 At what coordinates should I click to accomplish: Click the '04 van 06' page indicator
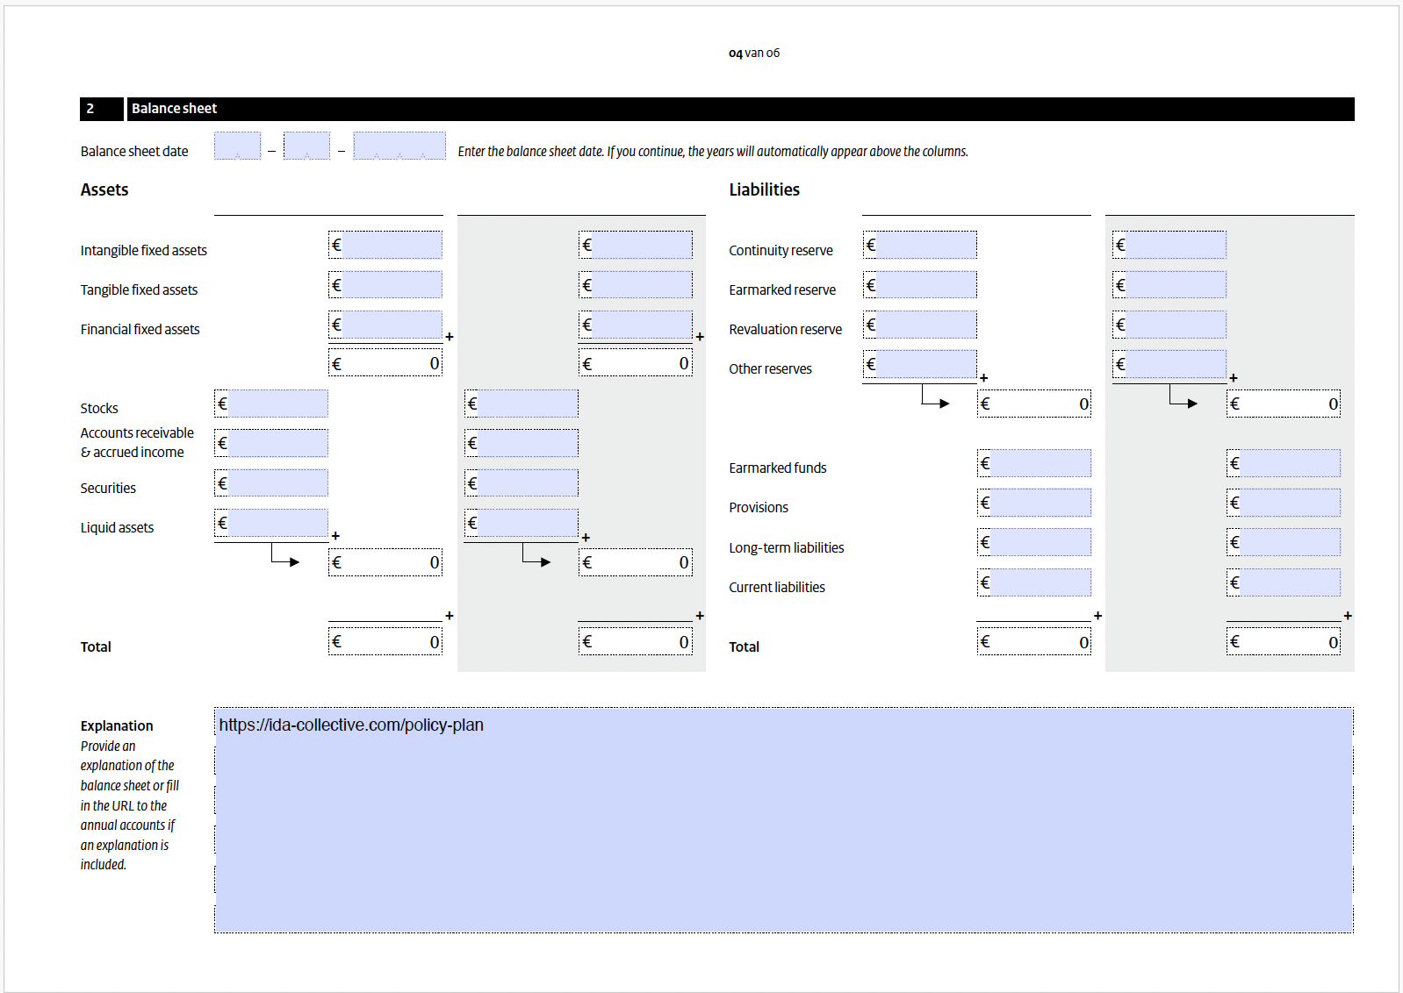point(754,53)
